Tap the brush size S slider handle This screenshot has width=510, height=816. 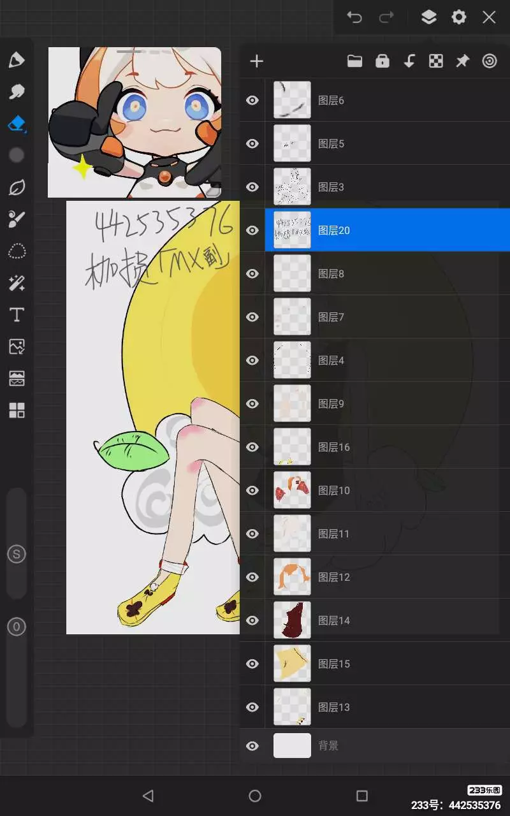click(17, 554)
